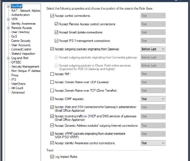Viewport: 190px width, 161px height.
Task: Expand the VPN tree node
Action: pyautogui.click(x=8, y=19)
